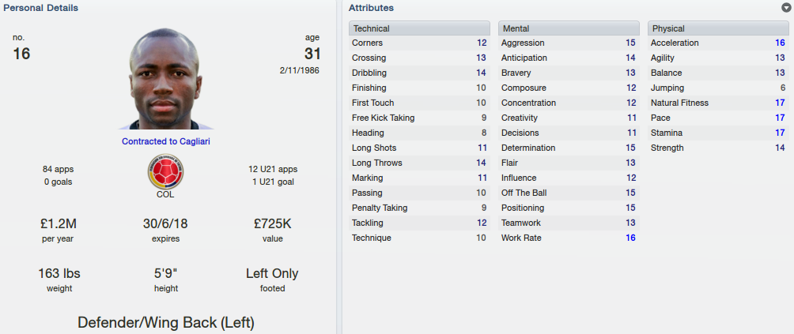Viewport: 794px width, 334px height.
Task: Select the Work Rate attribute row
Action: [569, 238]
